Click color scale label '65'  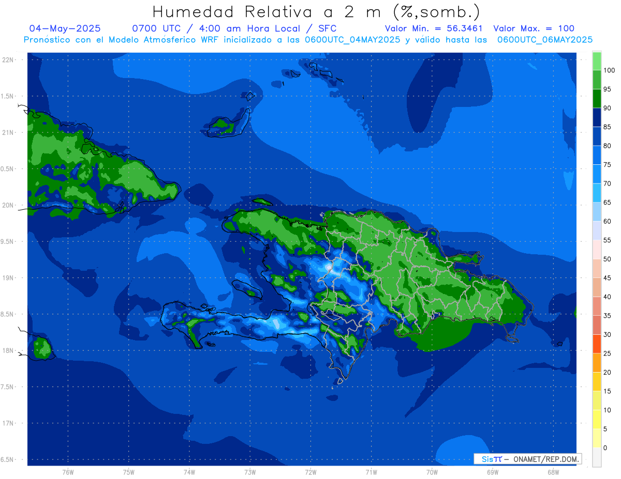(x=607, y=203)
